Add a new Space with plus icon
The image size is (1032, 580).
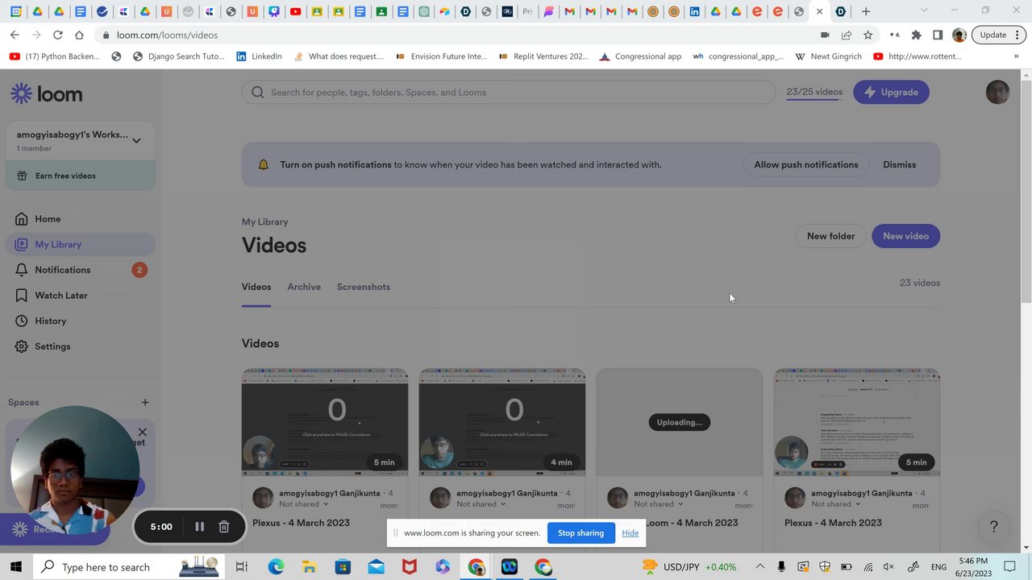pyautogui.click(x=145, y=402)
